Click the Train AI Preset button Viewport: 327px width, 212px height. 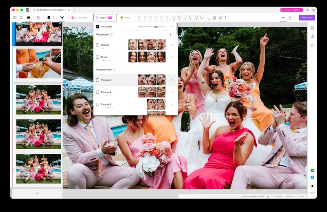pos(290,10)
